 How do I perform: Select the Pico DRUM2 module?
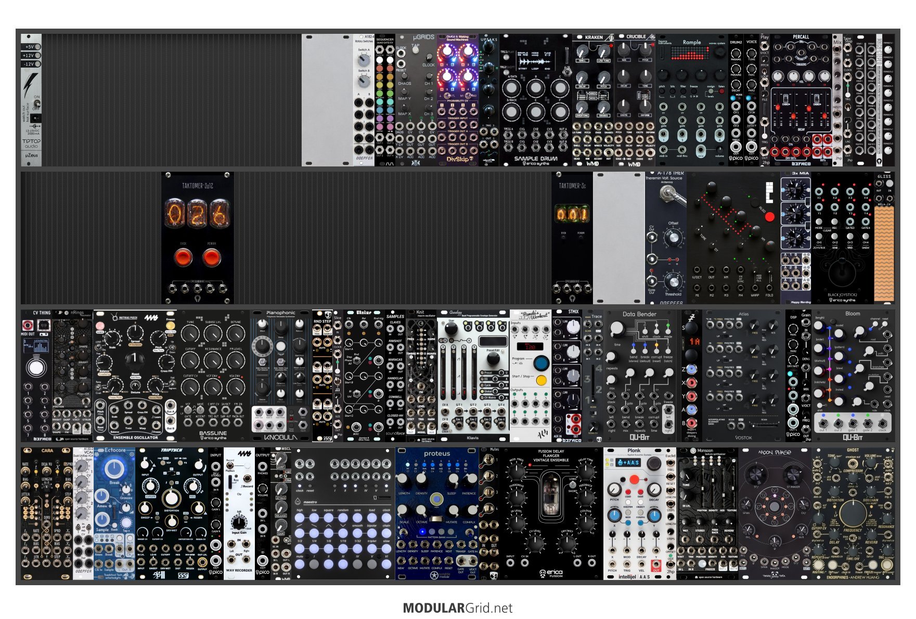coord(736,100)
